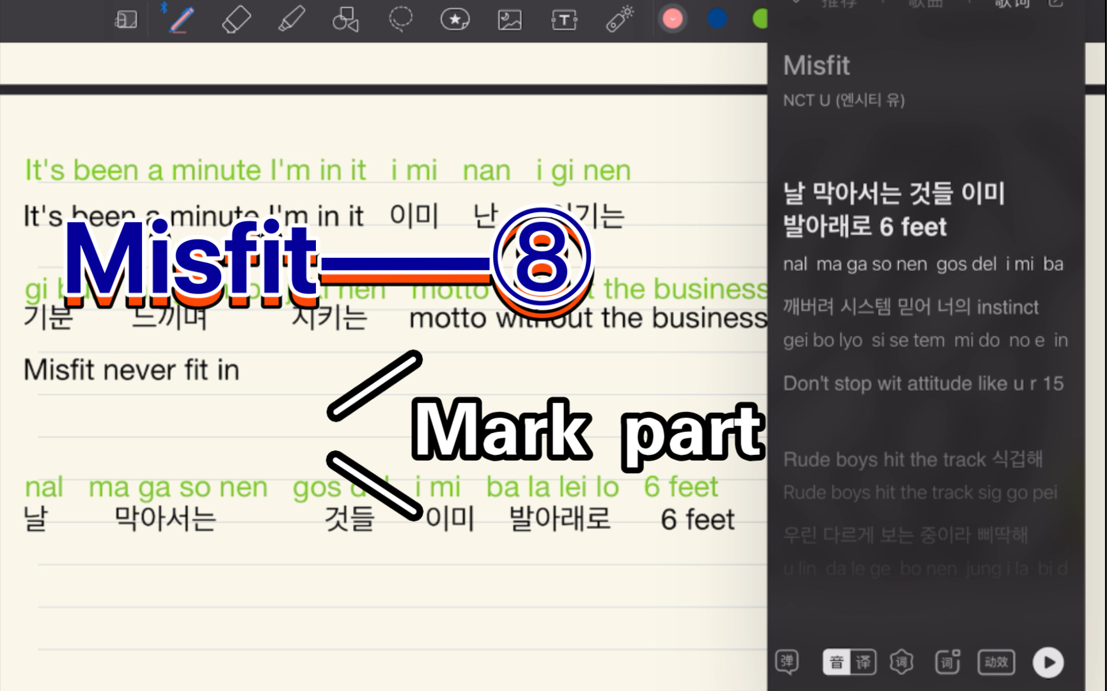
Task: Open the lyric settings (词) square icon
Action: coord(948,662)
